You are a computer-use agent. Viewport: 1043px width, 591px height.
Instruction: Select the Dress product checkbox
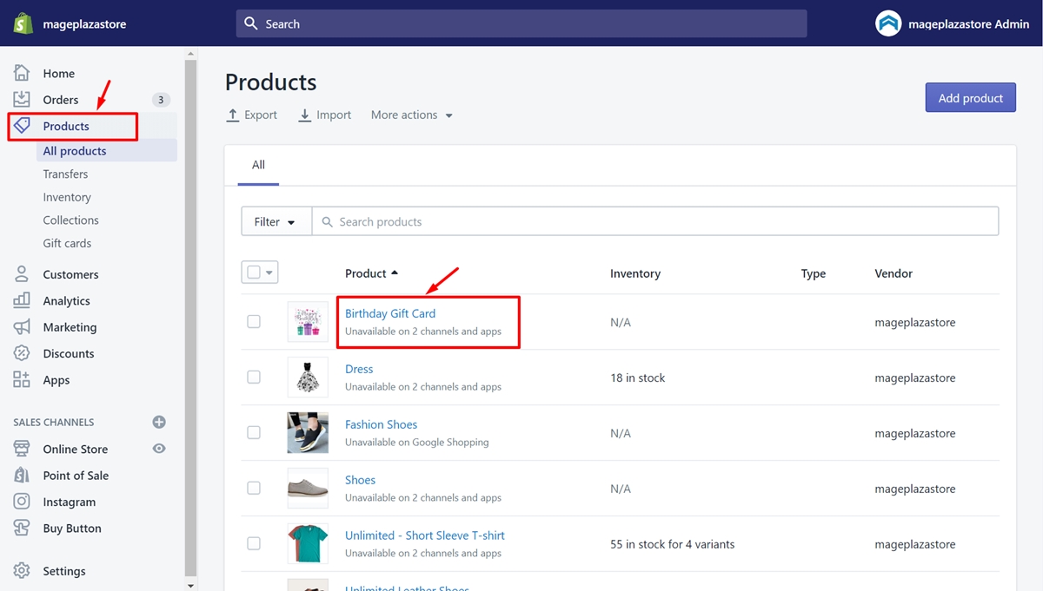point(254,378)
